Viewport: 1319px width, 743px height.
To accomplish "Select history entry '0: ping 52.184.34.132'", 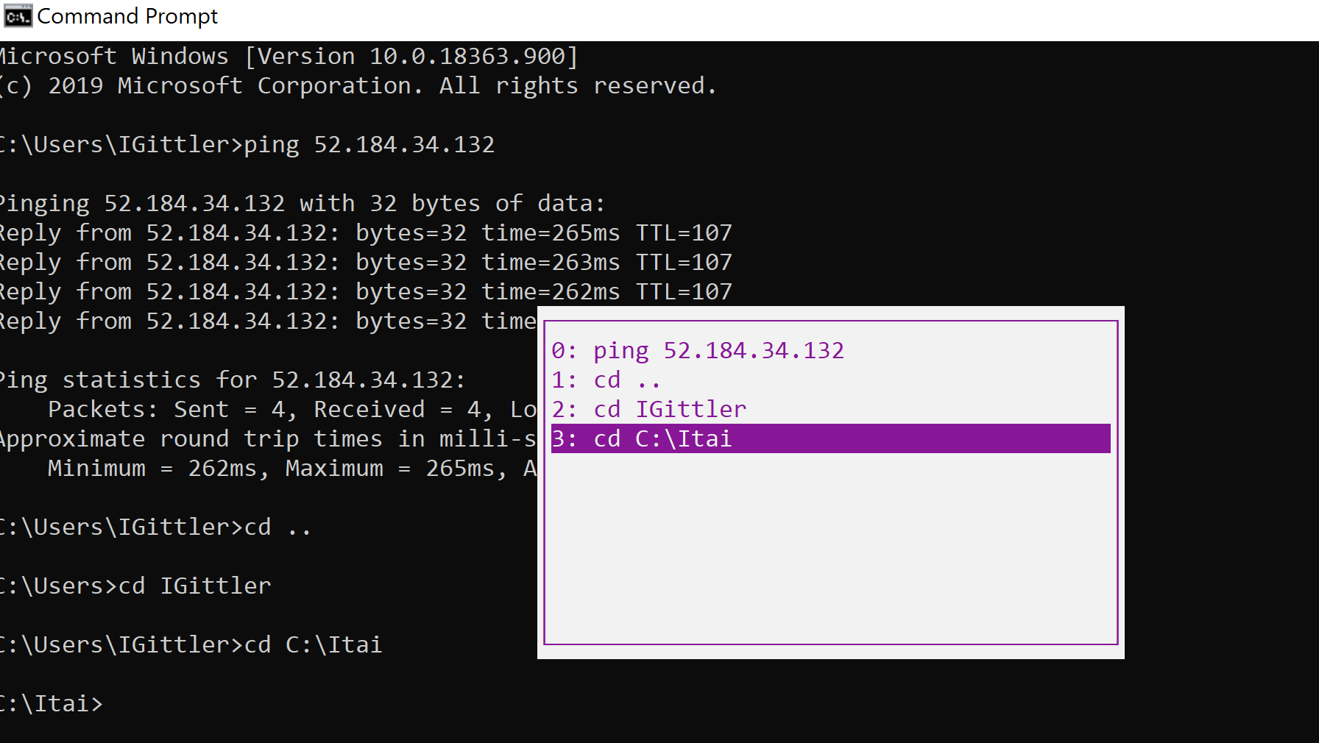I will pos(698,350).
